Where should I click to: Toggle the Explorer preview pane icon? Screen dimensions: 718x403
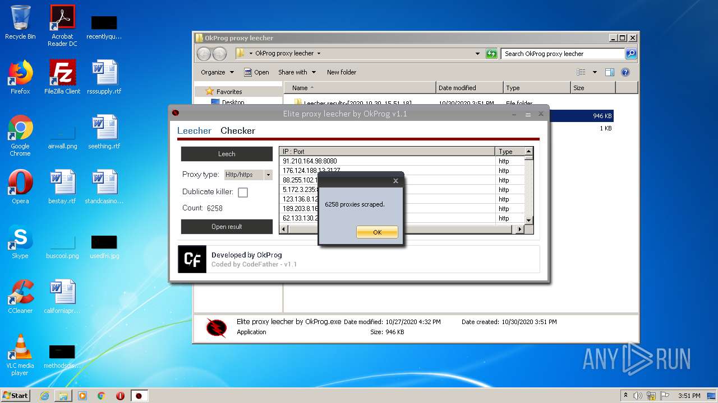pos(610,72)
